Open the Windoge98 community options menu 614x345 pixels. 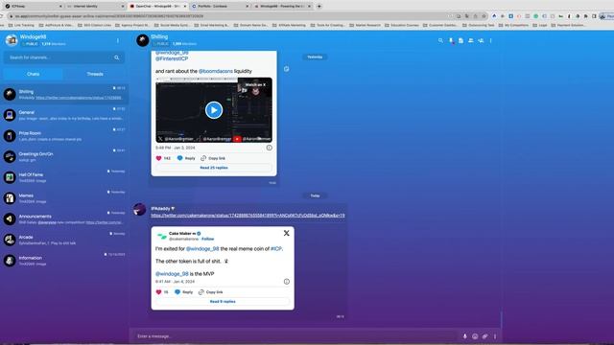(x=117, y=40)
